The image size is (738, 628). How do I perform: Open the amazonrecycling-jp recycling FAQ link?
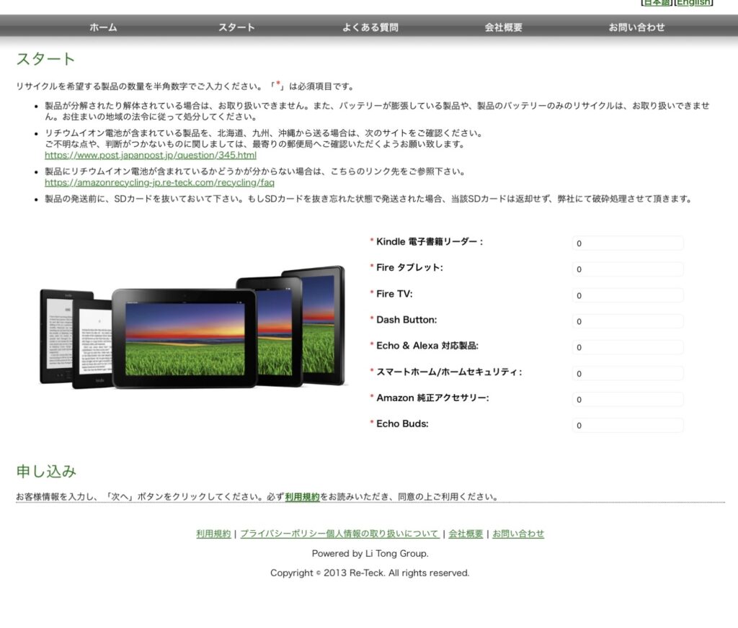tap(159, 182)
